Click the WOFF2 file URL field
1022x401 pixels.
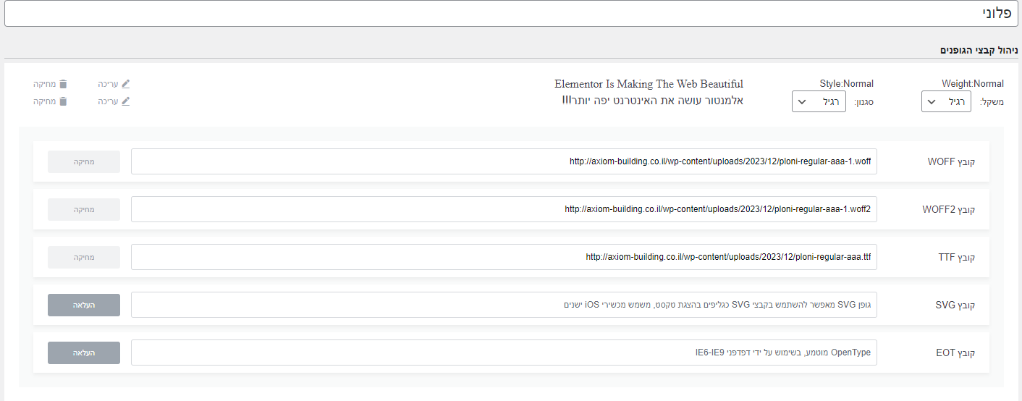coord(504,209)
